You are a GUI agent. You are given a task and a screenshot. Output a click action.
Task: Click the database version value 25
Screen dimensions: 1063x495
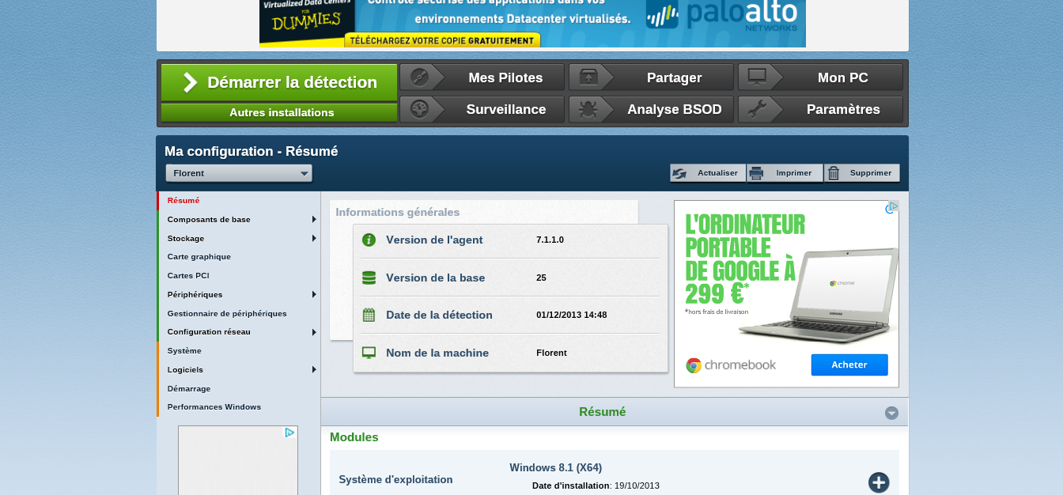[541, 278]
